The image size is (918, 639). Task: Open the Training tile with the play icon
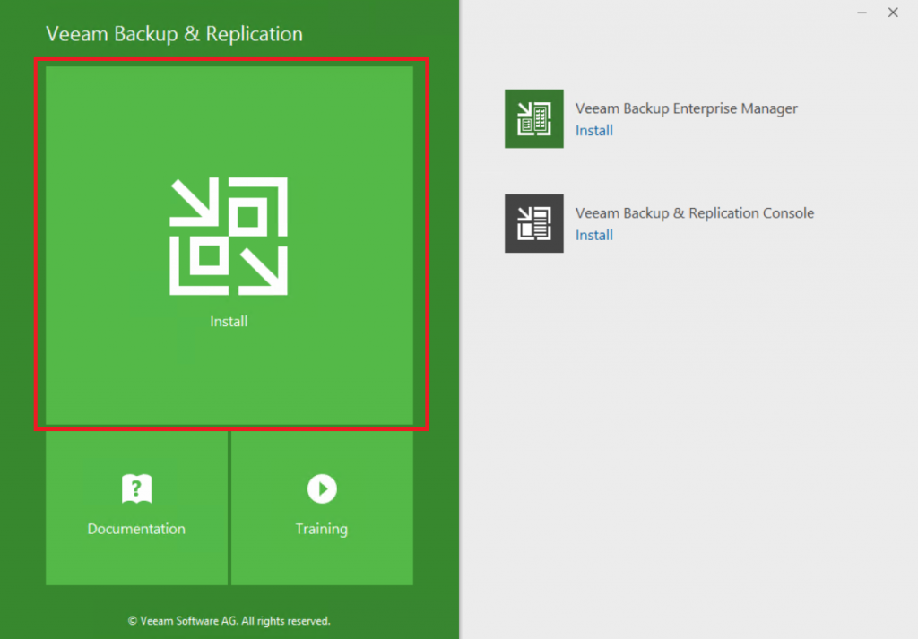(x=322, y=508)
